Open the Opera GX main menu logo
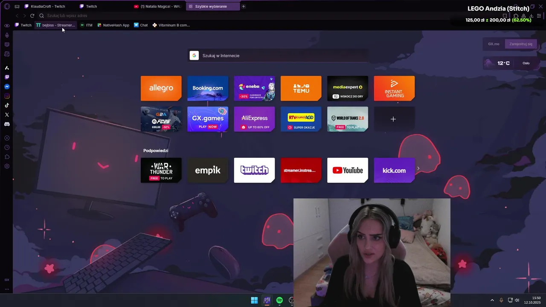Screen dimensions: 546x307 (7, 6)
